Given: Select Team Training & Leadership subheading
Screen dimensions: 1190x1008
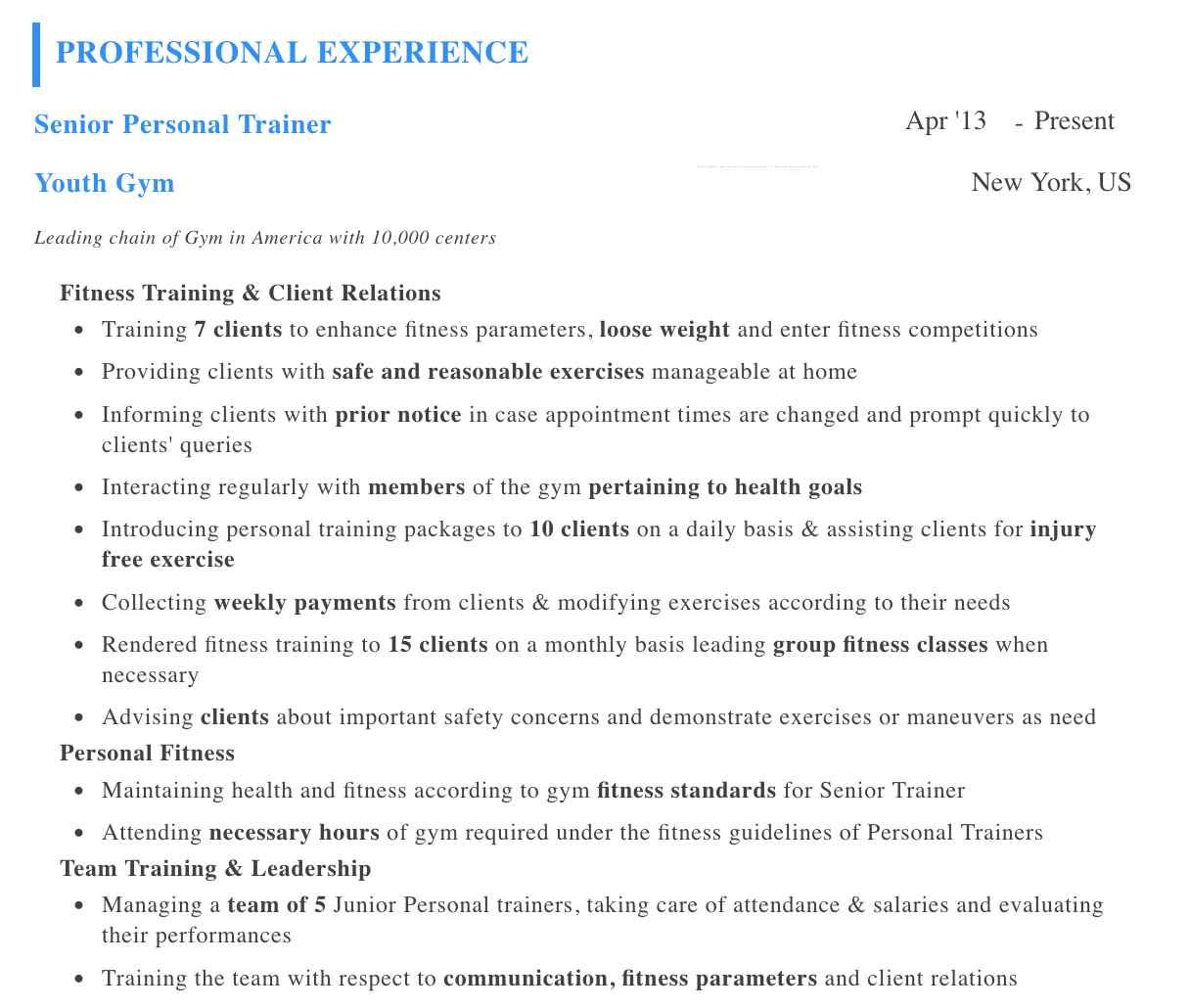Looking at the screenshot, I should coord(215,869).
